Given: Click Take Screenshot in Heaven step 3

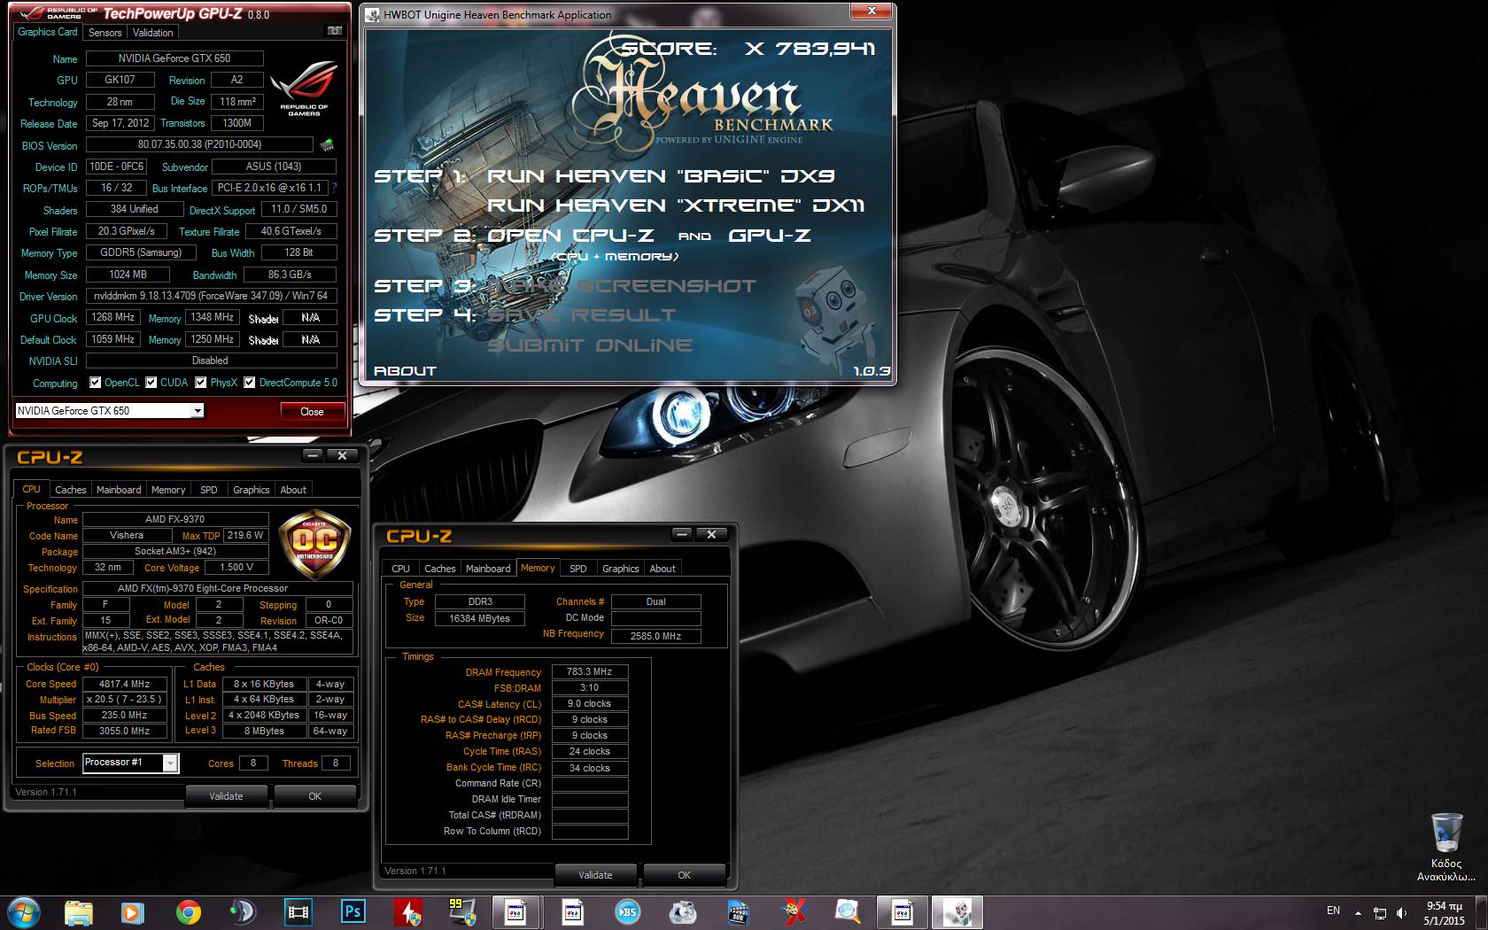Looking at the screenshot, I should pos(622,285).
